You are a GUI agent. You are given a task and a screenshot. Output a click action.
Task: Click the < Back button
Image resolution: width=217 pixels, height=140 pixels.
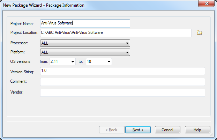(x=112, y=130)
